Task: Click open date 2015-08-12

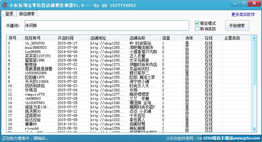Action: click(67, 111)
